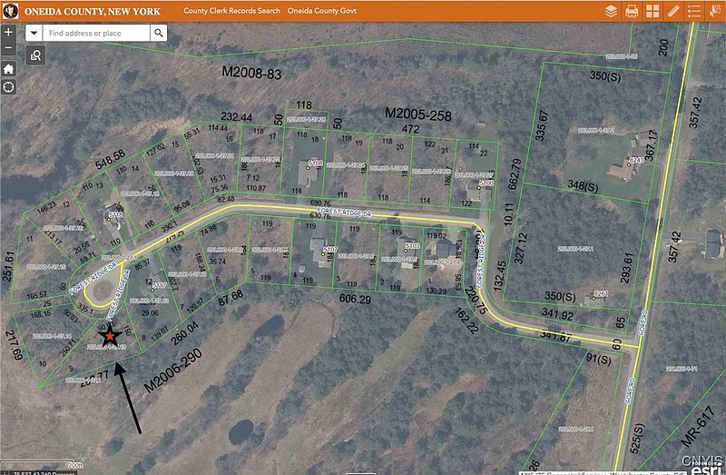Click the M2006-290 map label
Image resolution: width=726 pixels, height=475 pixels.
coord(172,371)
